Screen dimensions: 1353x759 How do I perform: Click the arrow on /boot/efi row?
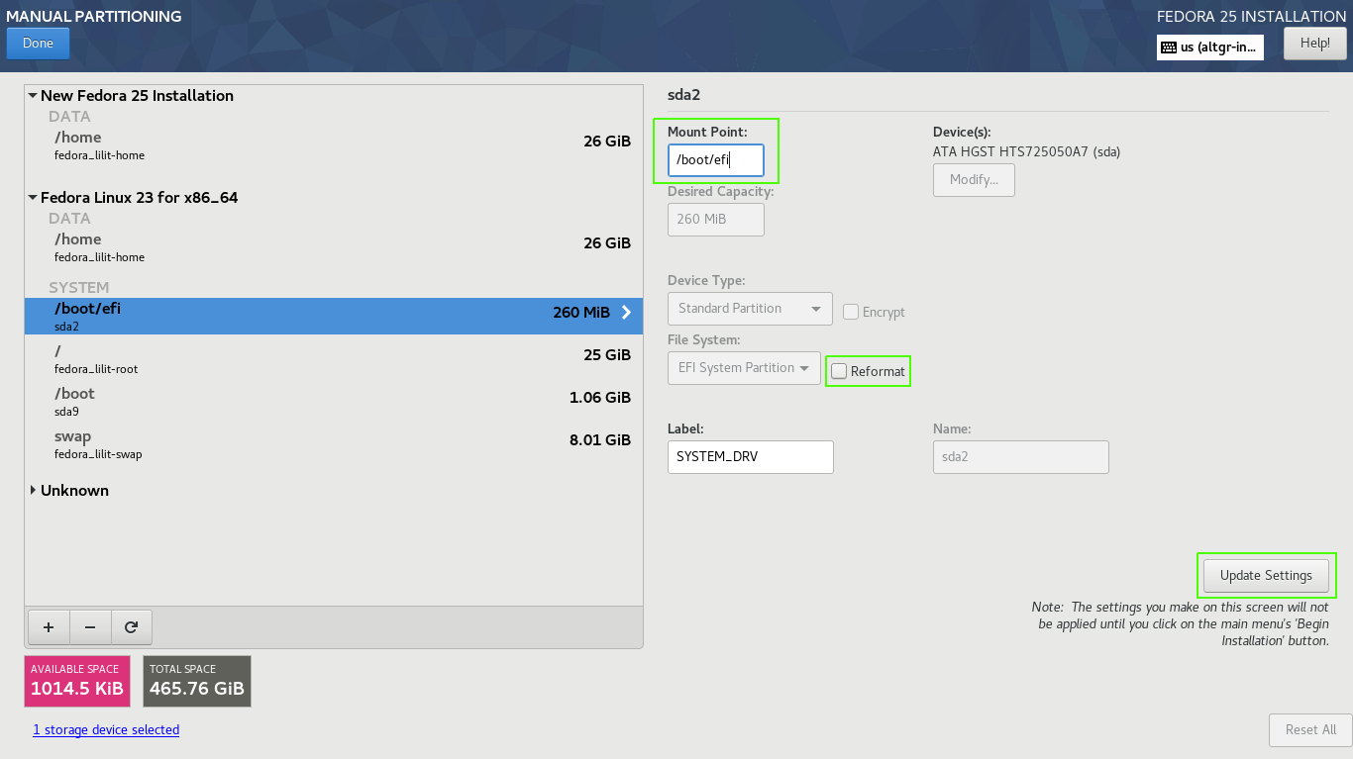tap(626, 313)
